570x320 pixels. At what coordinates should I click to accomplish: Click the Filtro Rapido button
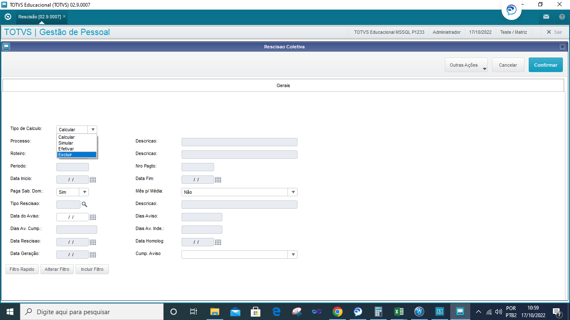coord(23,269)
